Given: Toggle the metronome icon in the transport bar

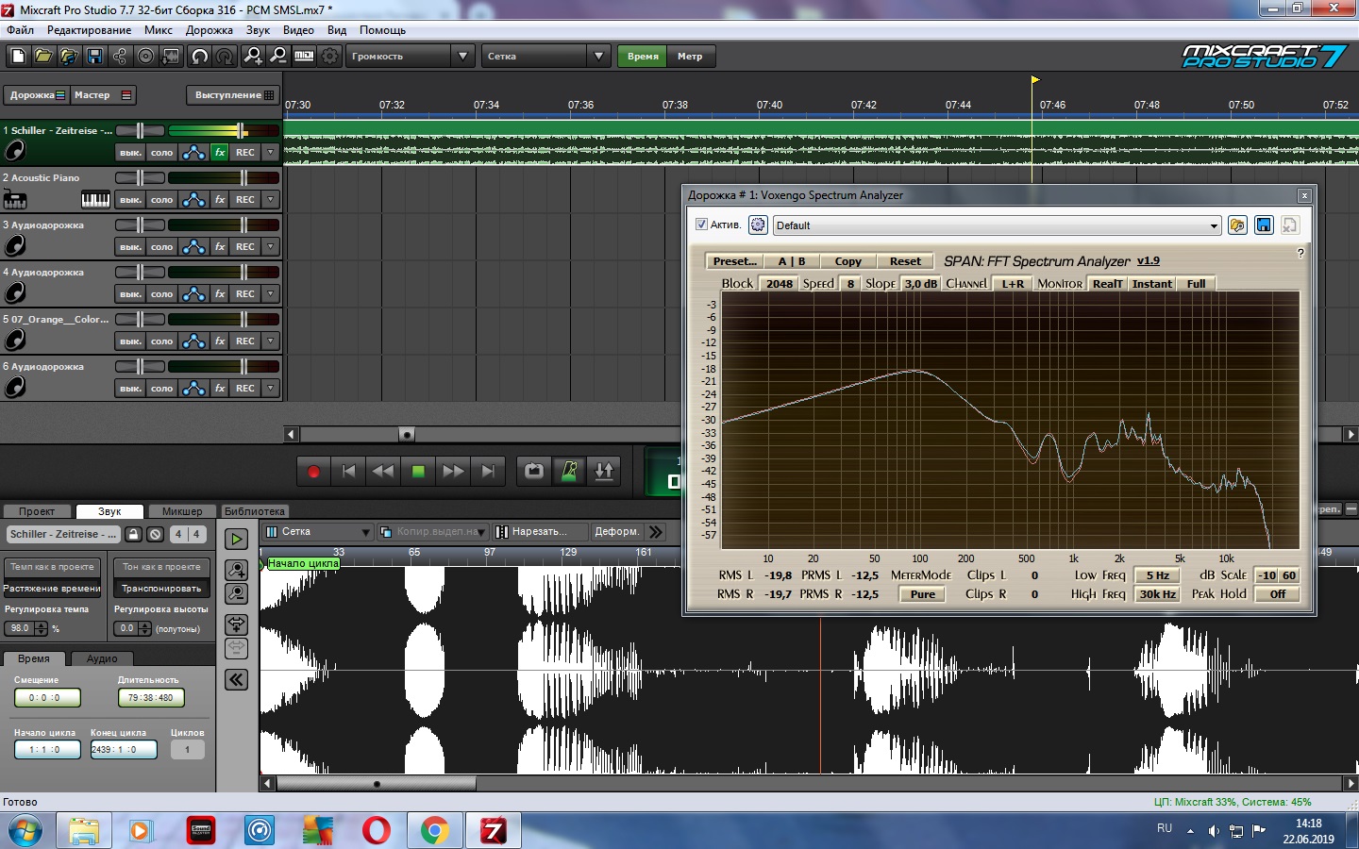Looking at the screenshot, I should point(569,471).
